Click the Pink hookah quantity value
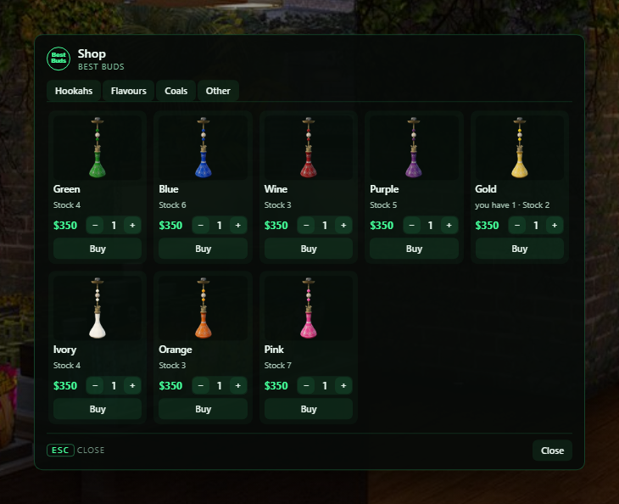This screenshot has width=619, height=504. (x=325, y=386)
